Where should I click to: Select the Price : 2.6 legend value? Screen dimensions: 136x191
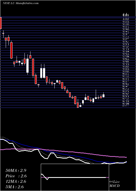point(16,176)
